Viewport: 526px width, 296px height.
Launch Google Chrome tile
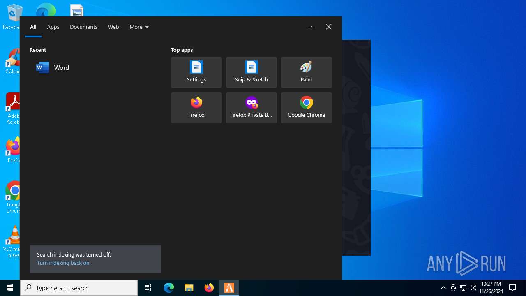[307, 108]
